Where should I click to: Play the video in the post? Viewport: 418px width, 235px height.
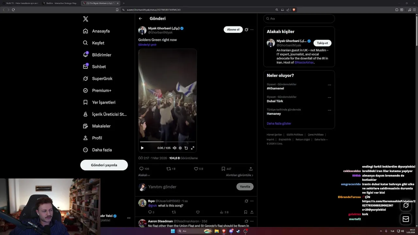point(142,148)
